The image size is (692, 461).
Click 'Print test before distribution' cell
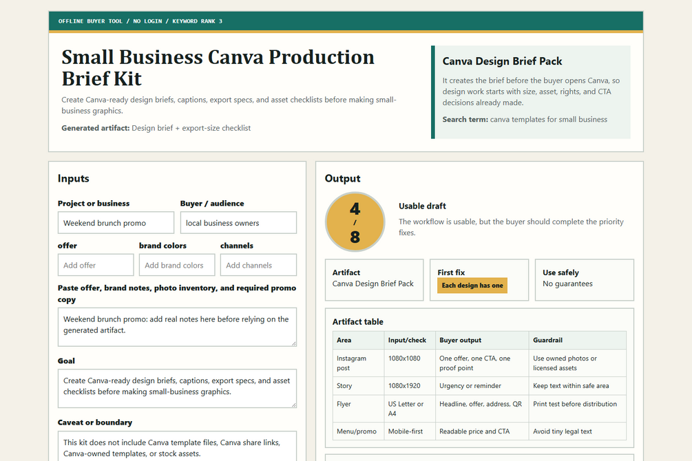click(577, 409)
